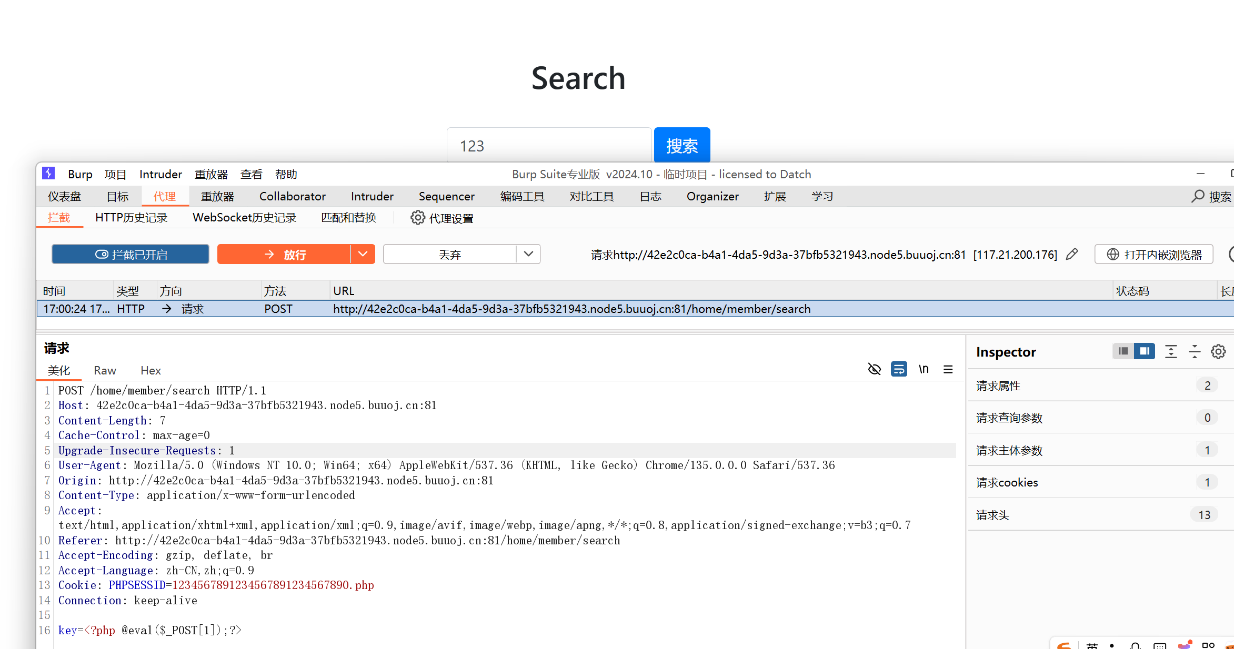
Task: Click the Open embedded browser button
Action: [x=1153, y=255]
